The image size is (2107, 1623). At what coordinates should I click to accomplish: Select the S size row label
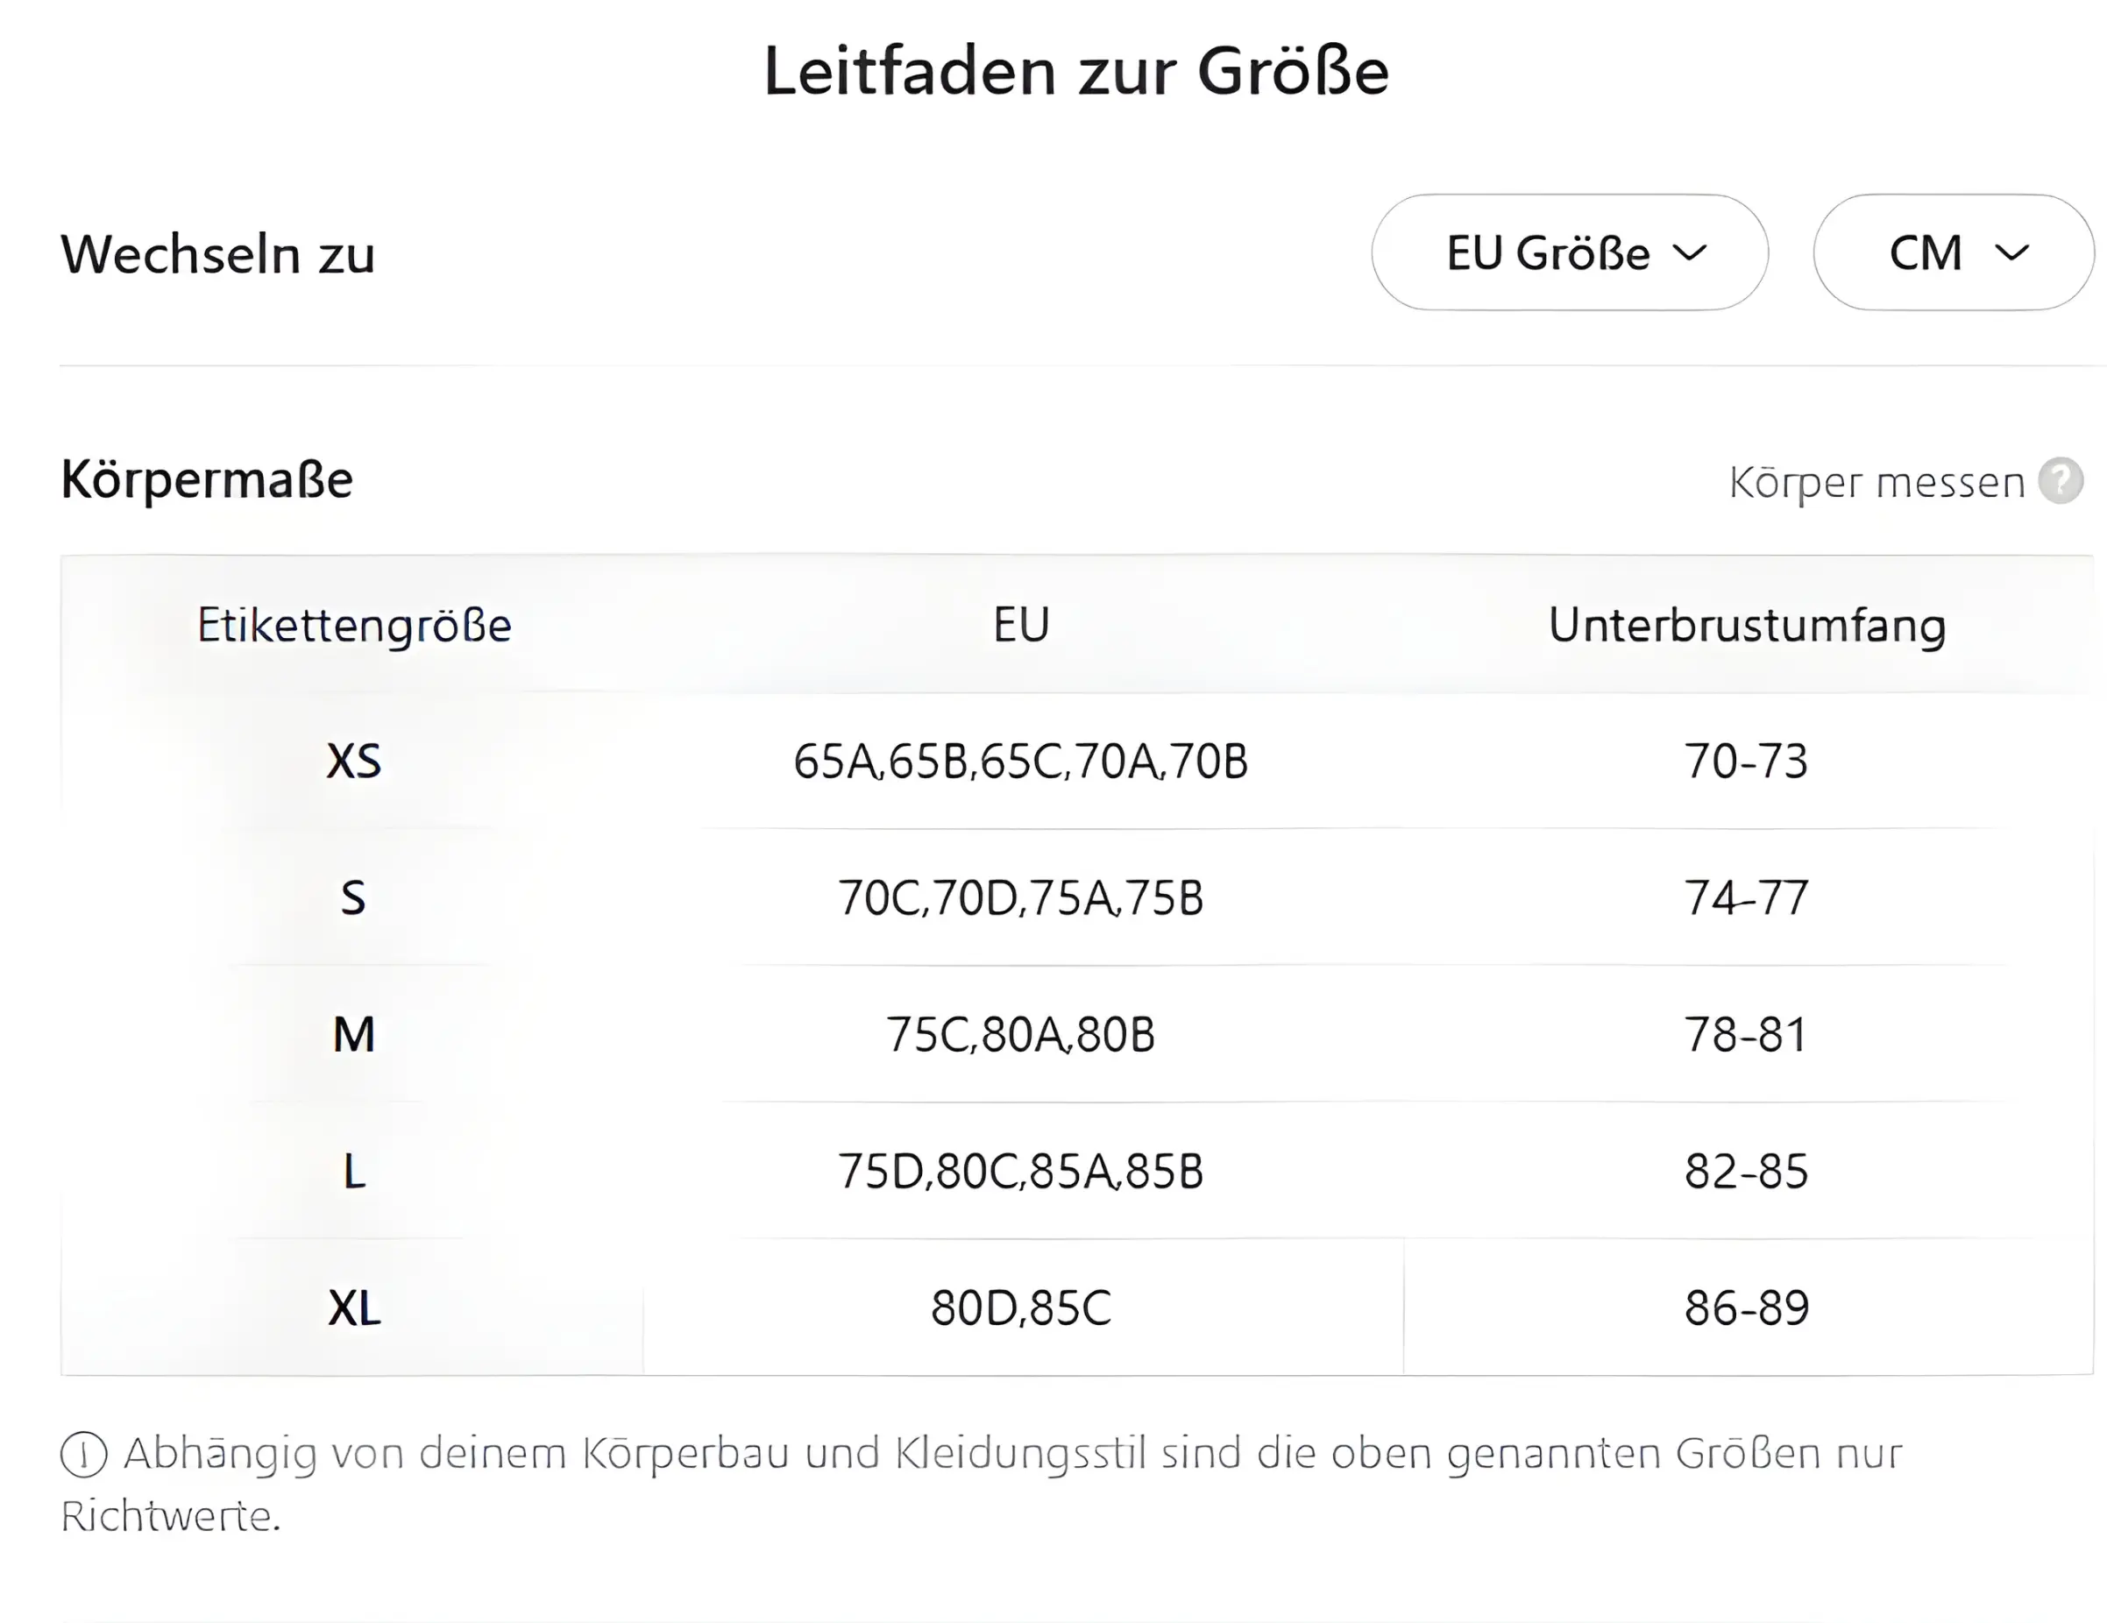point(354,897)
